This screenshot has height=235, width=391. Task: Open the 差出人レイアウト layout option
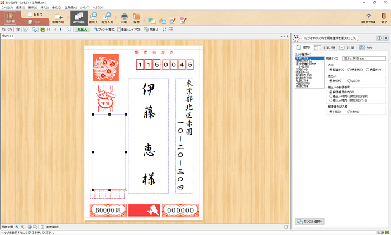pos(131,30)
